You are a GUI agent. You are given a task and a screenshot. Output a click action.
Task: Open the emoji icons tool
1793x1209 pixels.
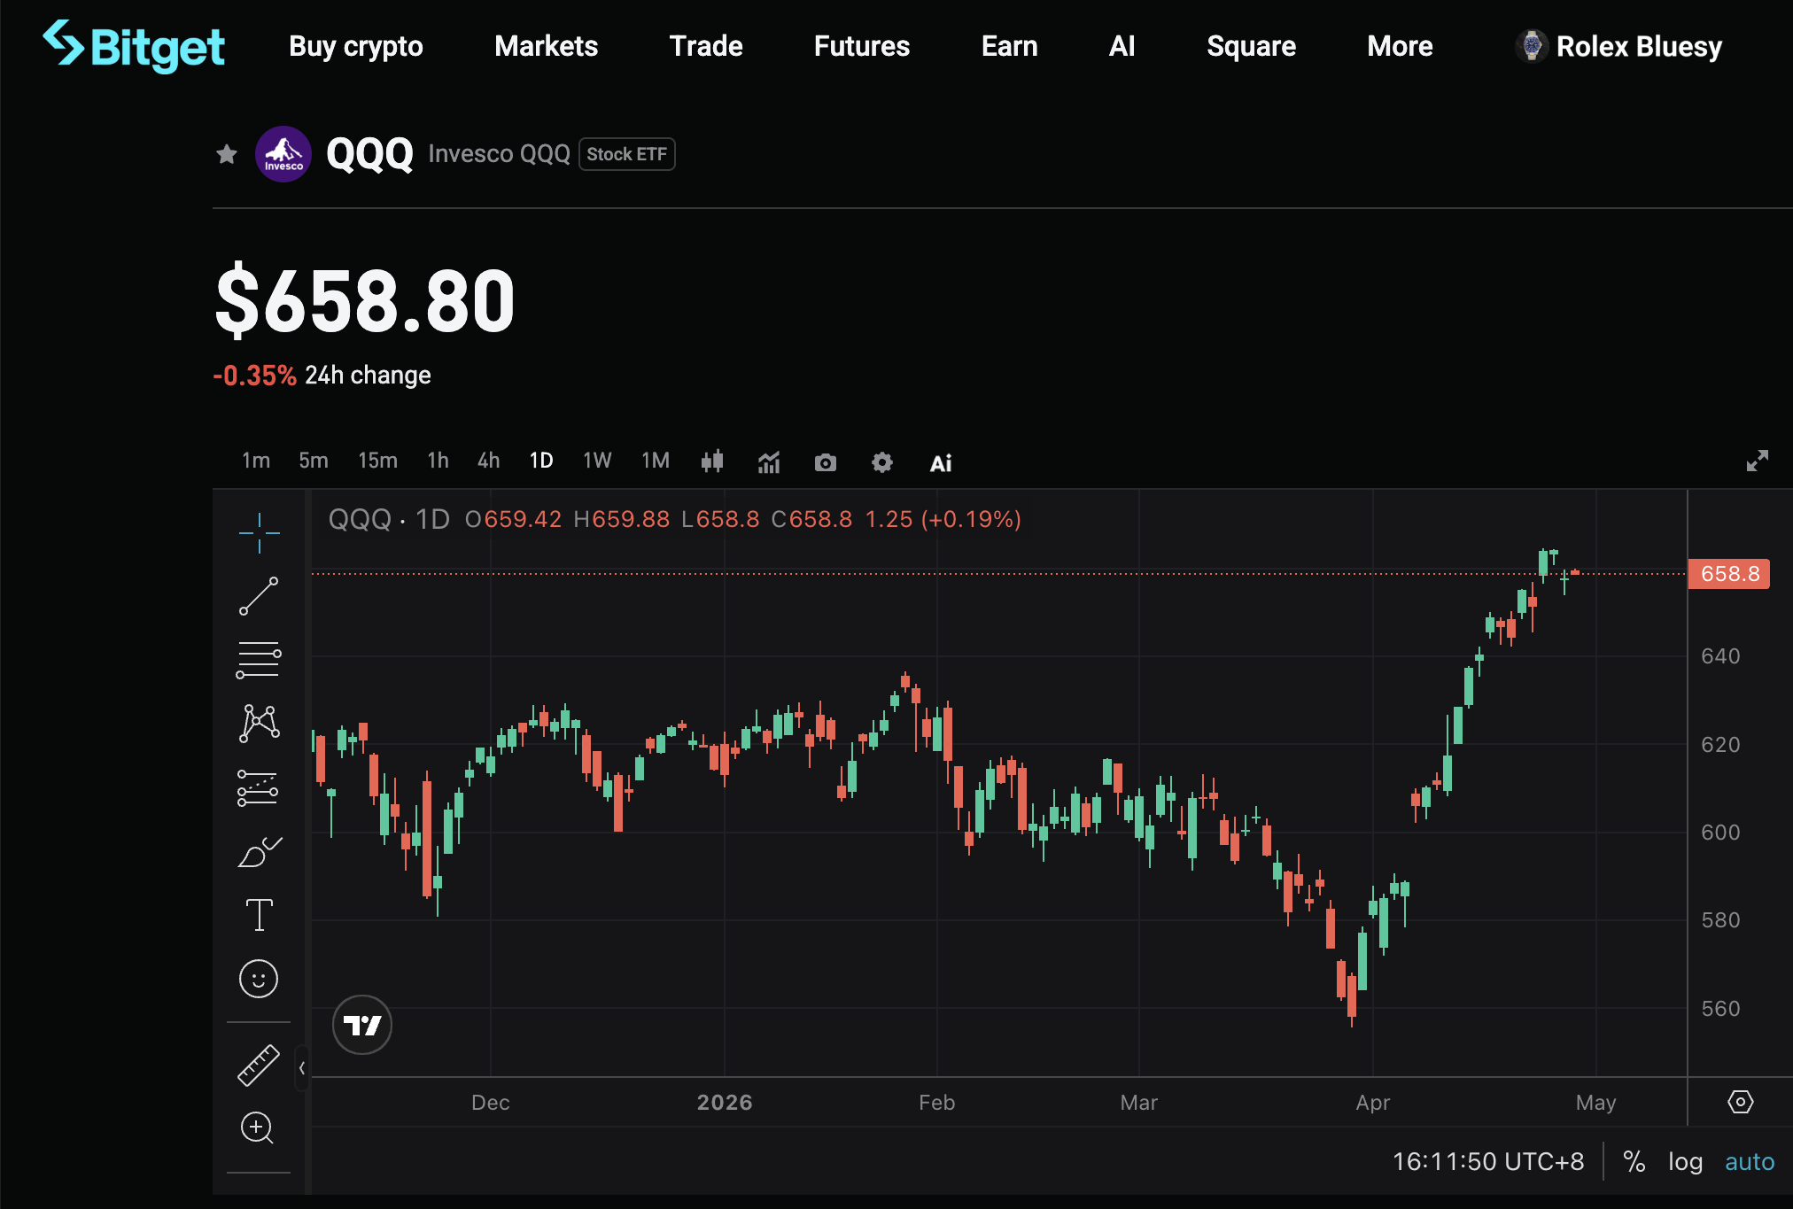[x=259, y=979]
